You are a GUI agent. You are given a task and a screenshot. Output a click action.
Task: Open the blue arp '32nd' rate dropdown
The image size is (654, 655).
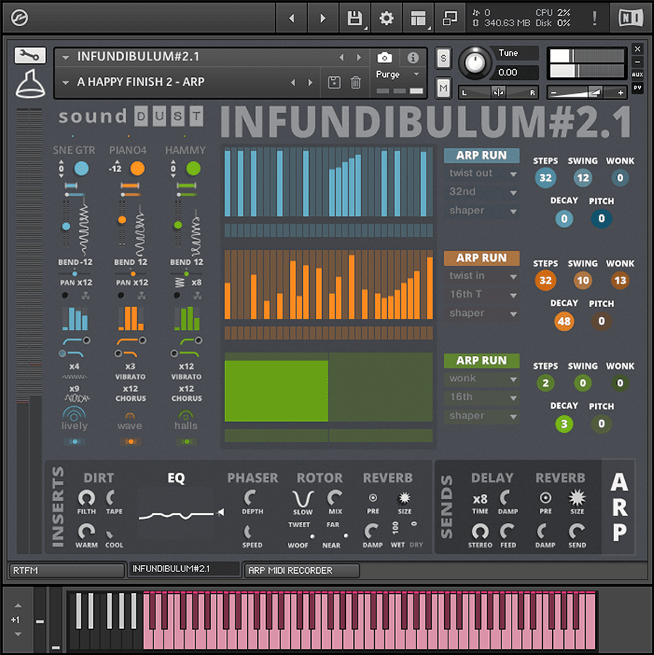[481, 192]
